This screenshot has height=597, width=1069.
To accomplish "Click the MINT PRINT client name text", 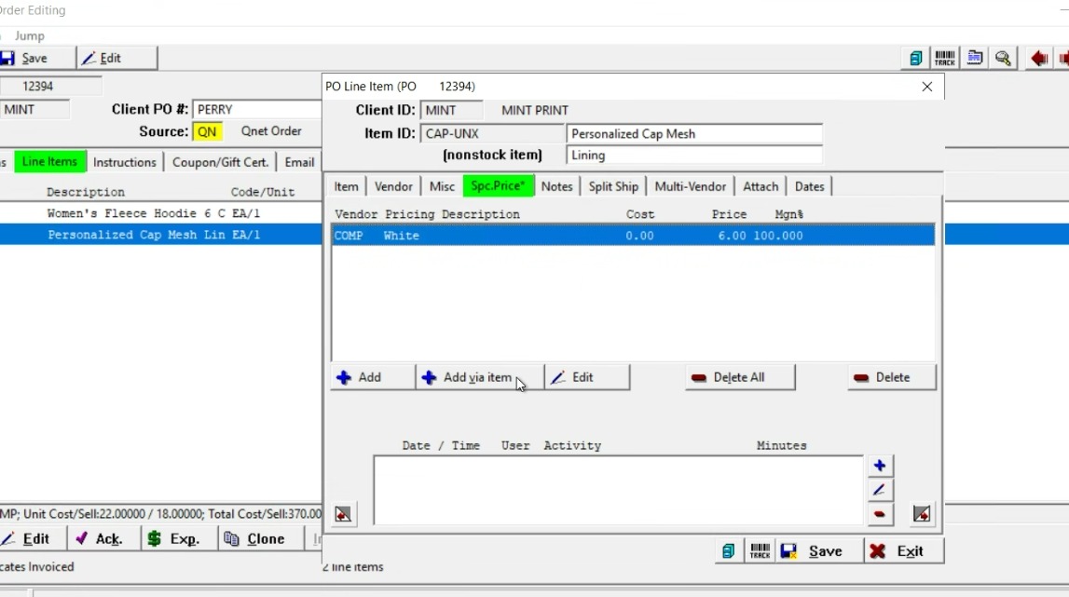I will (x=535, y=110).
